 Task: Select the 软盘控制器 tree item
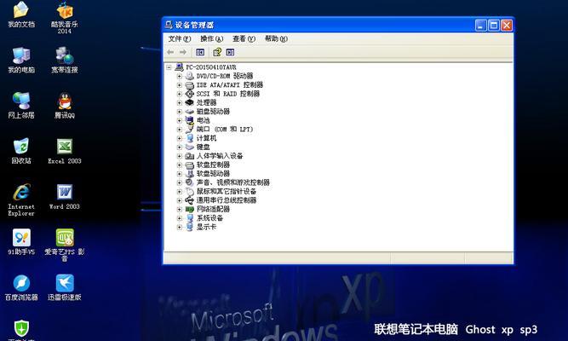pos(213,165)
